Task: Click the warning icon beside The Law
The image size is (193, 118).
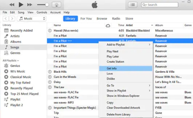Action: point(50,87)
